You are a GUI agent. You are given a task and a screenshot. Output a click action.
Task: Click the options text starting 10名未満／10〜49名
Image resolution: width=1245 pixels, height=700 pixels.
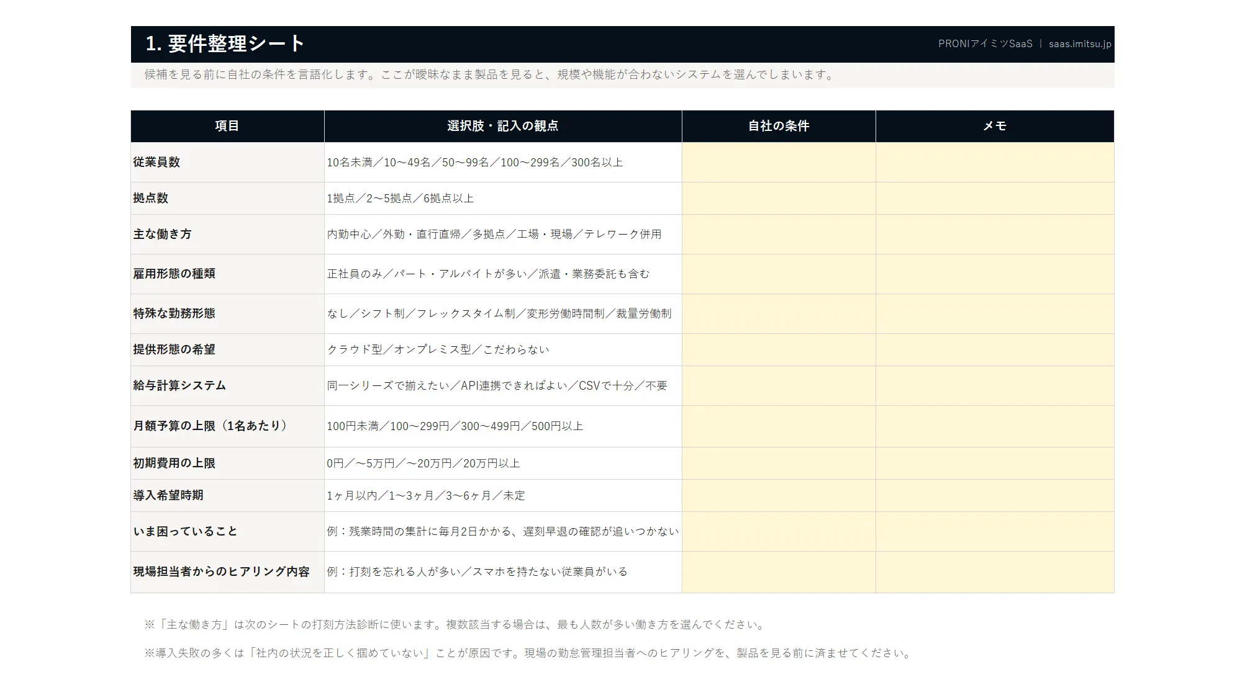point(475,163)
